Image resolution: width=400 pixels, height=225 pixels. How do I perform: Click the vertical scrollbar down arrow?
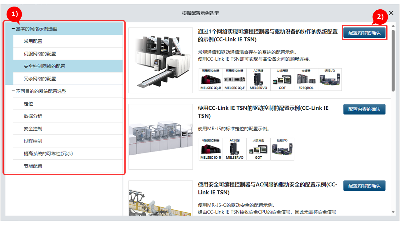click(x=393, y=212)
